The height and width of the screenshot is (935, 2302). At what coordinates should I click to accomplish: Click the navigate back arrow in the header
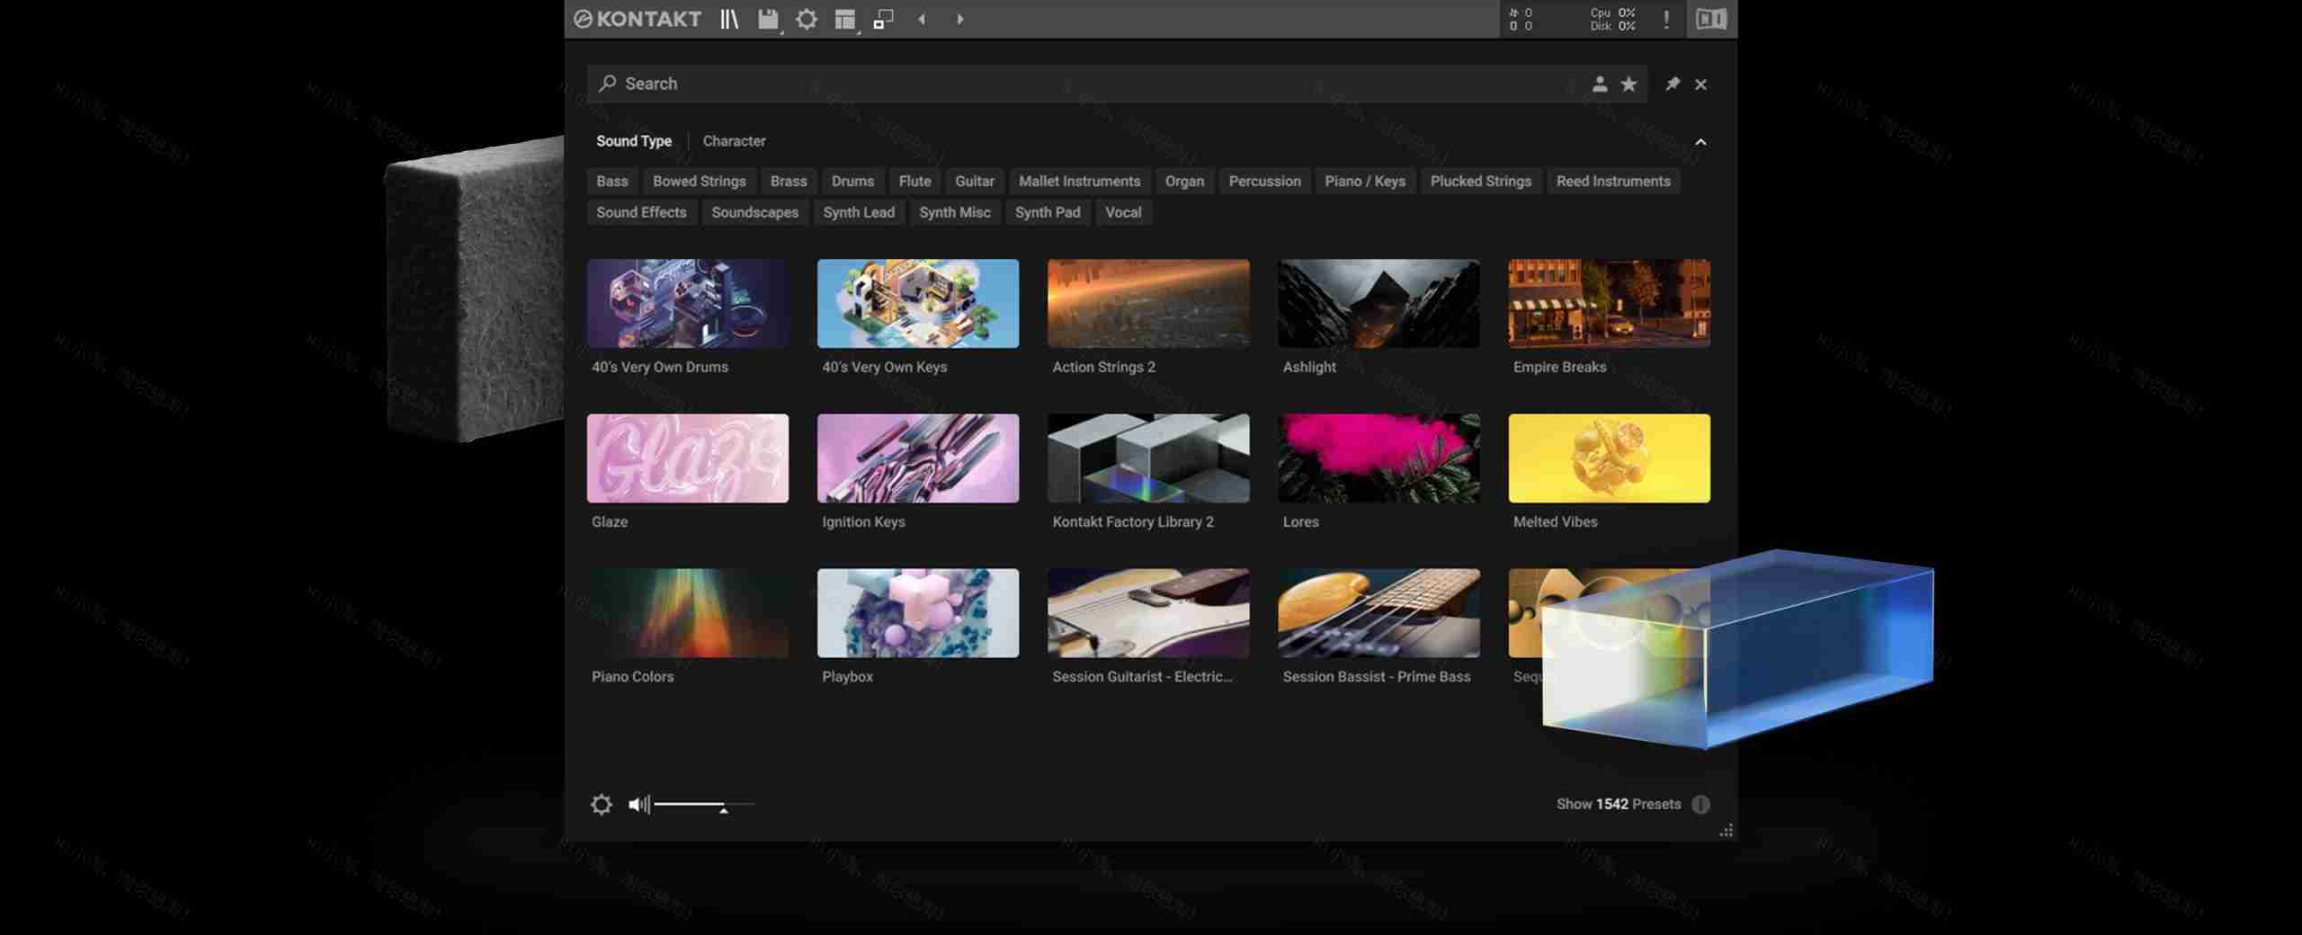pyautogui.click(x=921, y=19)
